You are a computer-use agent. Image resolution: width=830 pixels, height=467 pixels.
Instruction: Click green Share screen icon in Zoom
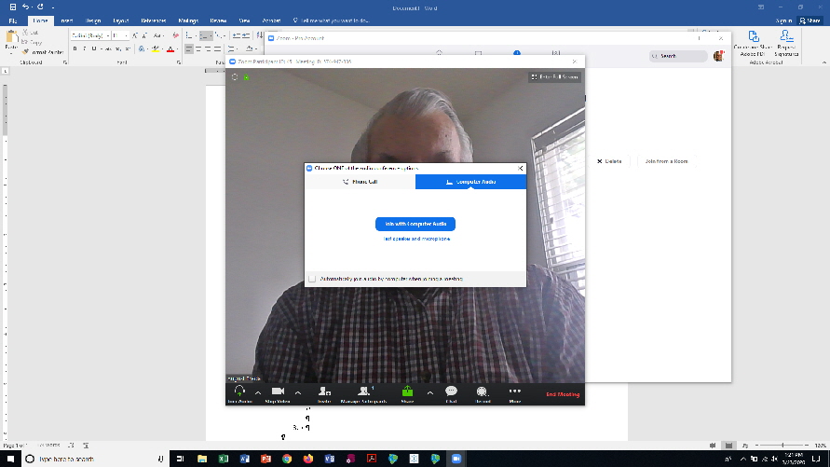click(407, 391)
